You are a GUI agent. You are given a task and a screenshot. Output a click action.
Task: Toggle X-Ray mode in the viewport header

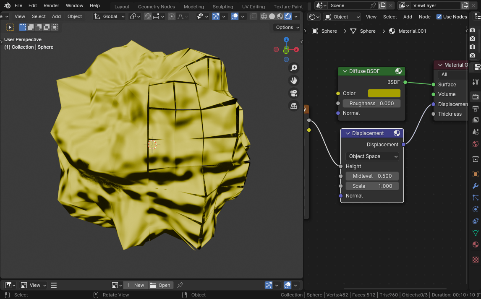click(x=253, y=16)
